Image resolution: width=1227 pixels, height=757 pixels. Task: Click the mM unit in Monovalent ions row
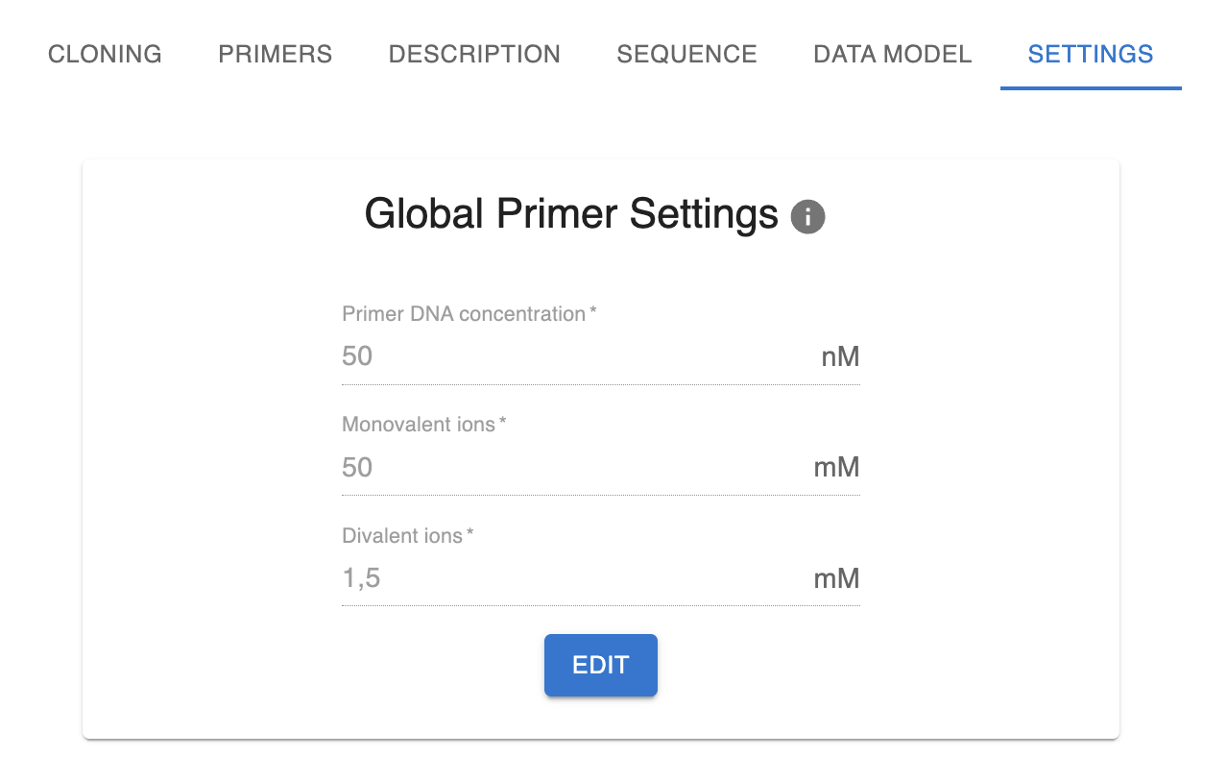[x=836, y=468]
